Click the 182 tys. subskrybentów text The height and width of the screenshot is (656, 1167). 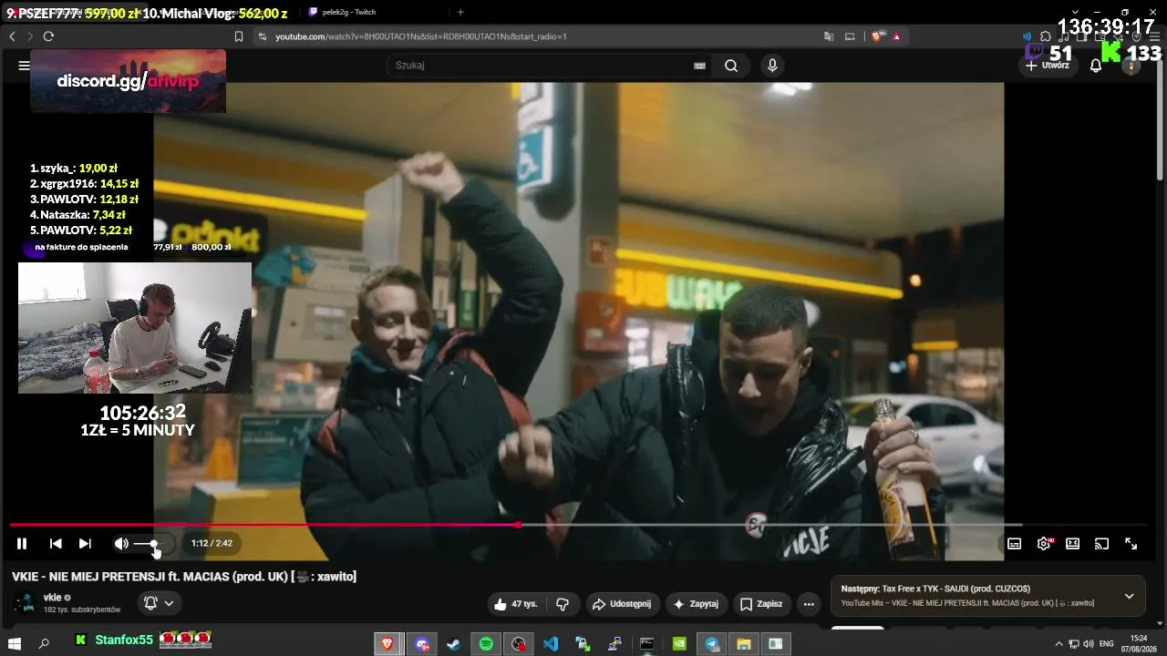click(x=82, y=610)
